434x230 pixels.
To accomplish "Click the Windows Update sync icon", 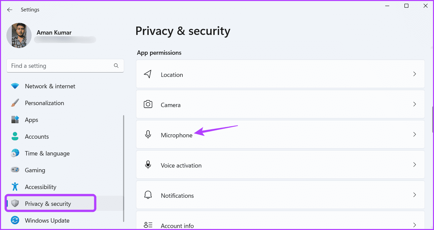I will (15, 221).
